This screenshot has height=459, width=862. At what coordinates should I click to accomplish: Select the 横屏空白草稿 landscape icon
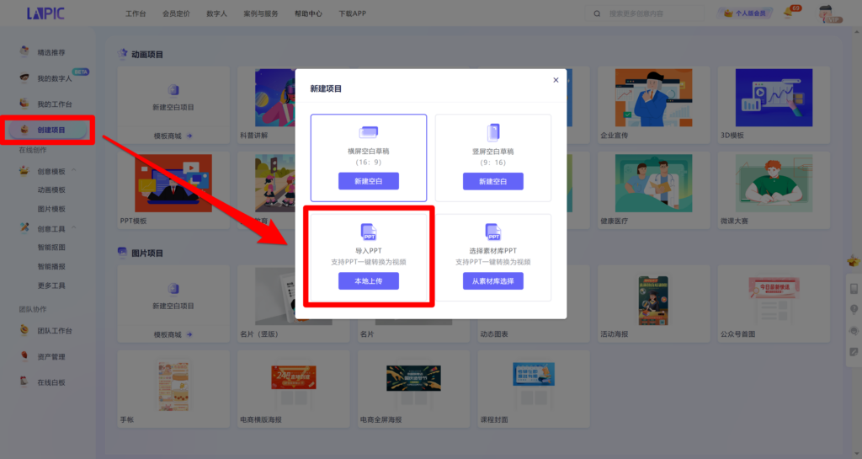(x=368, y=131)
